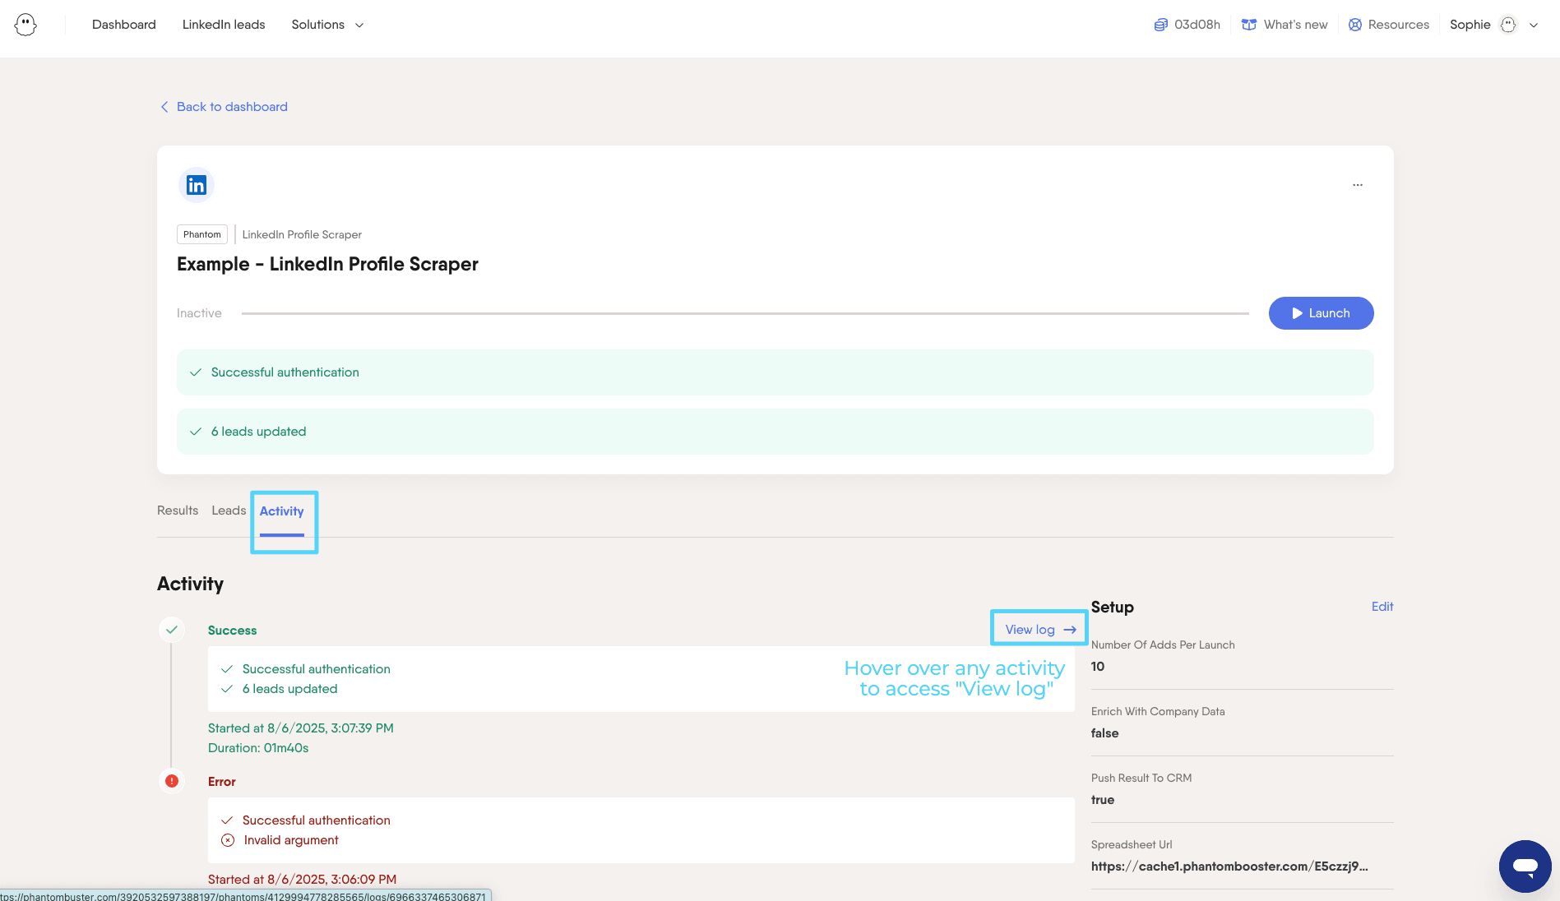Open the three-dot options menu

click(1358, 185)
